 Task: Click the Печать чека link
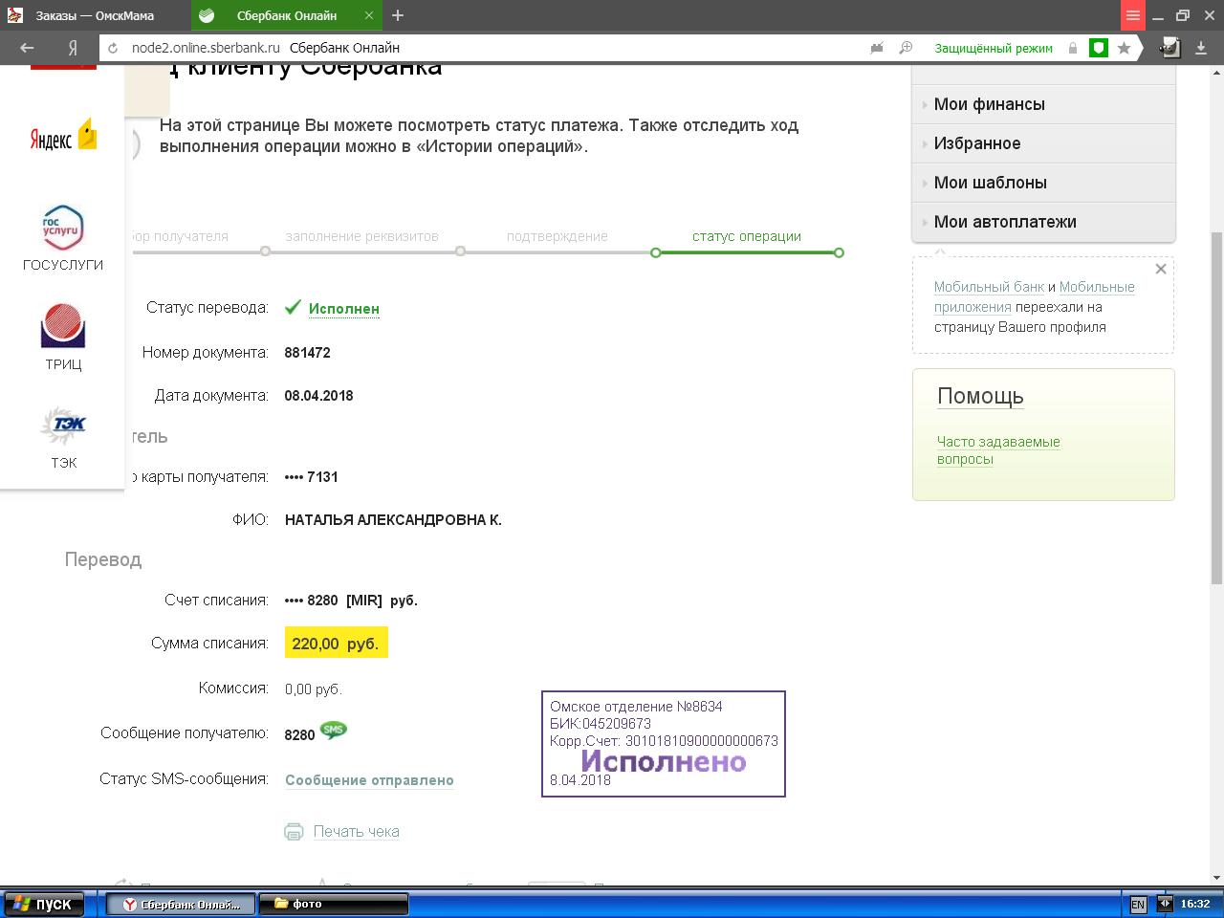pyautogui.click(x=357, y=832)
